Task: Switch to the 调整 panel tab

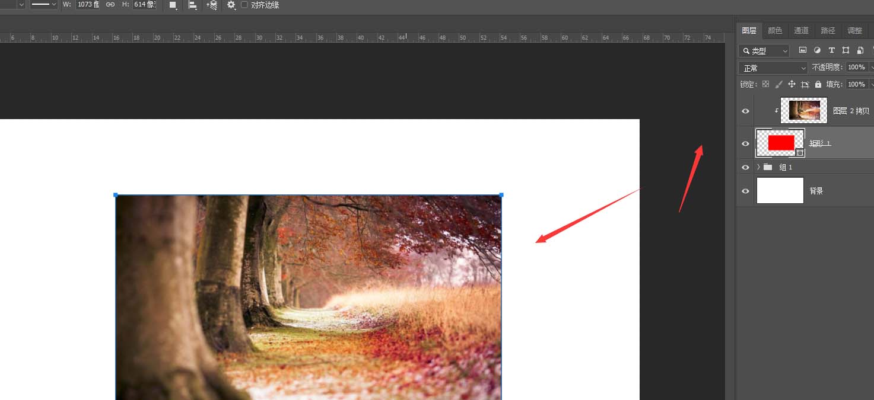Action: [854, 30]
